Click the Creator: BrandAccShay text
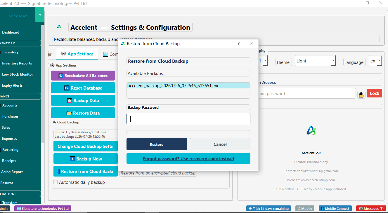388x213 pixels. [x=311, y=162]
